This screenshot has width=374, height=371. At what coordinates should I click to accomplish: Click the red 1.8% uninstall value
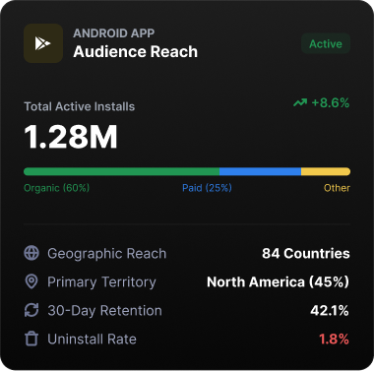334,339
